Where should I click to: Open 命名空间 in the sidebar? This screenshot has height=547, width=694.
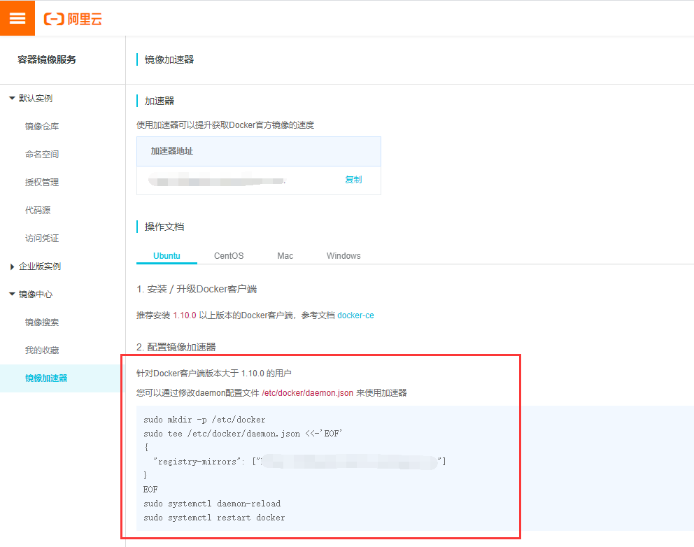[41, 155]
